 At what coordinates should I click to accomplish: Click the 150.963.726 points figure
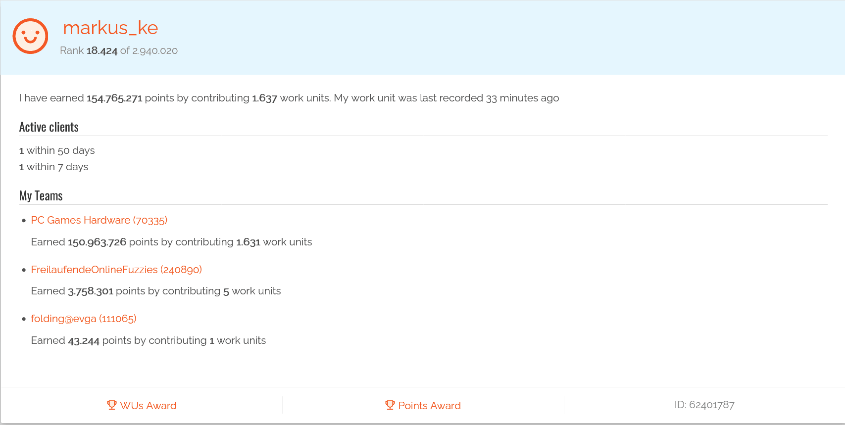(x=97, y=242)
